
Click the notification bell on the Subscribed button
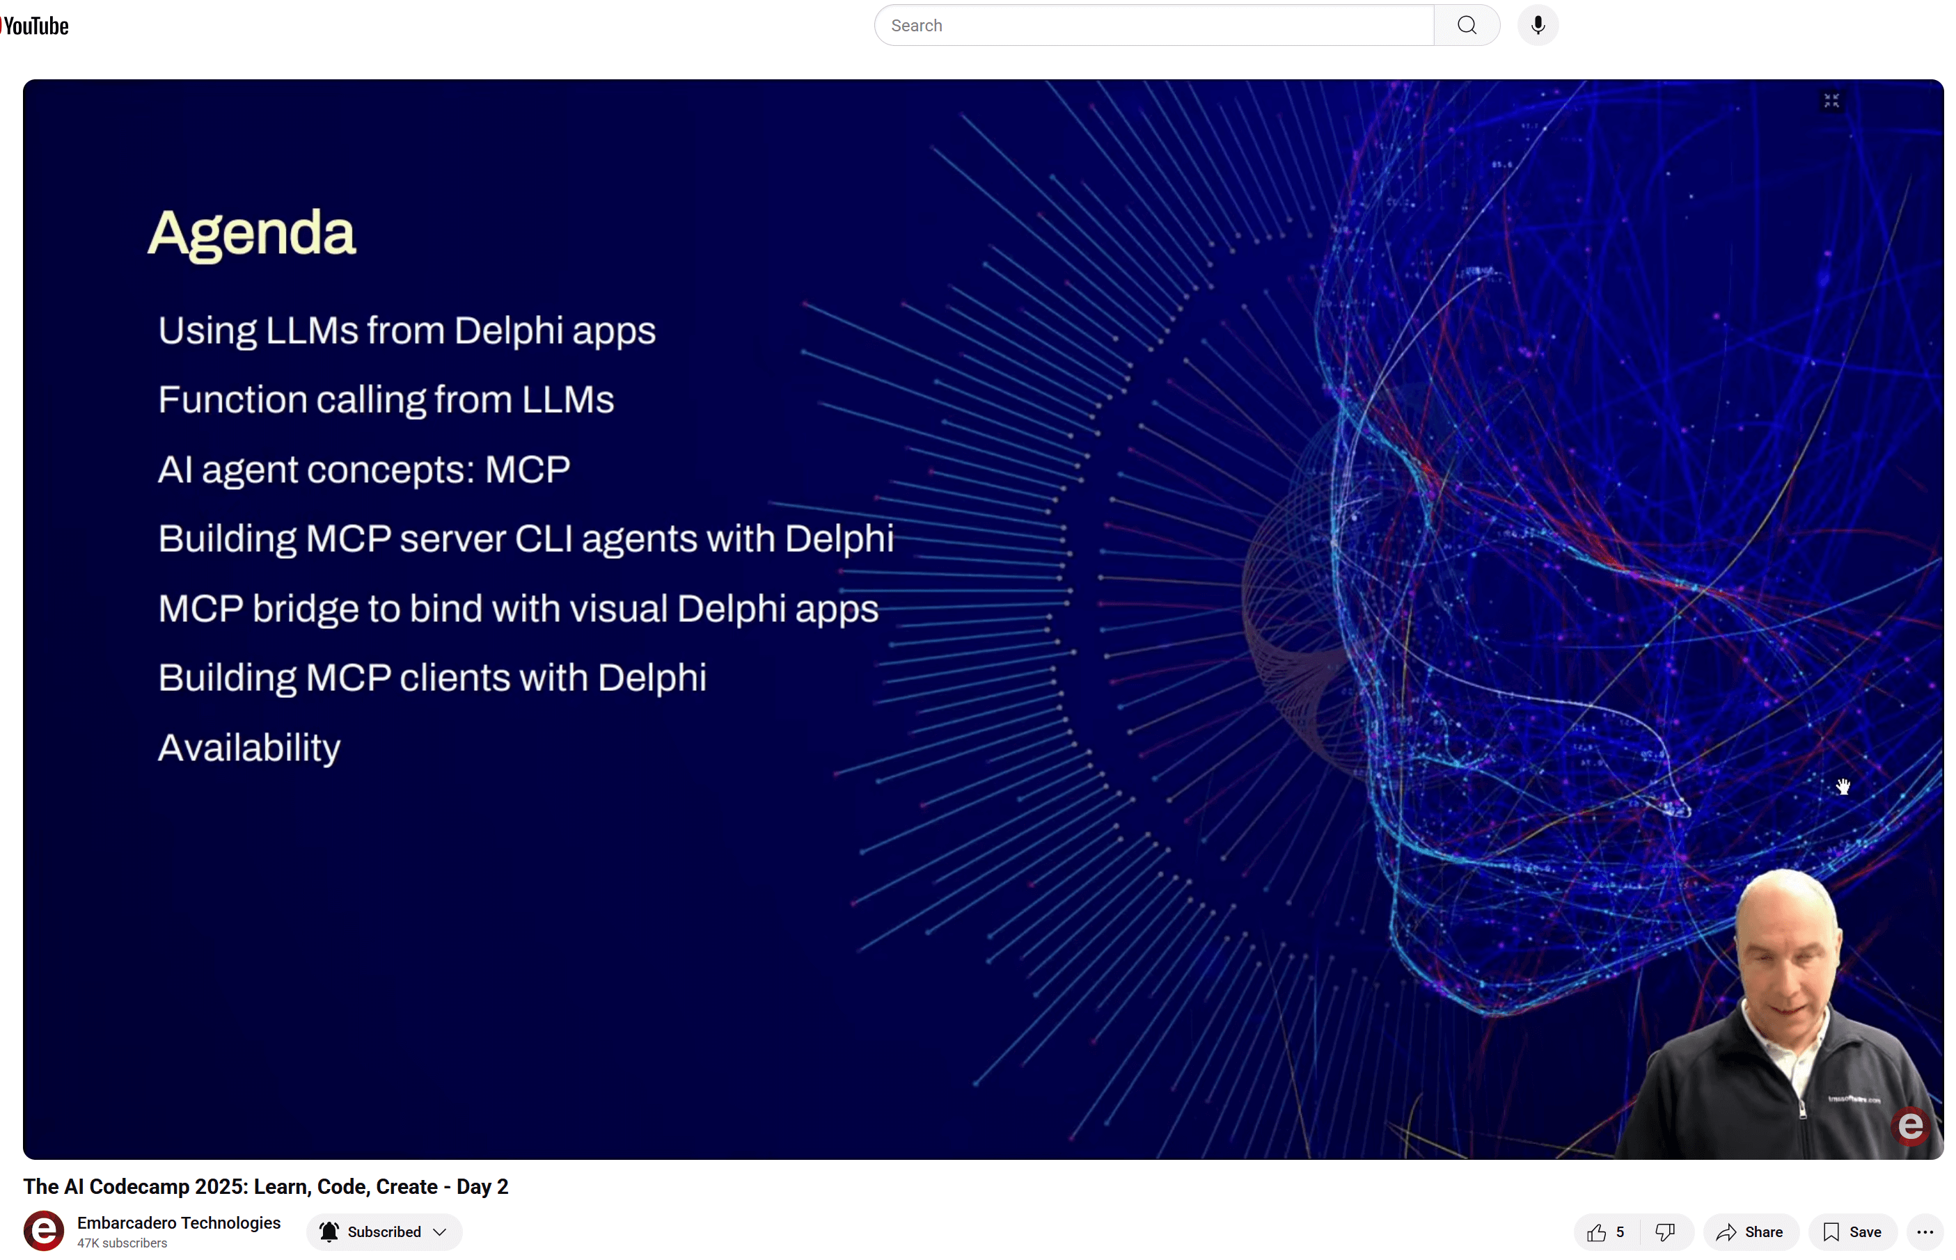329,1232
